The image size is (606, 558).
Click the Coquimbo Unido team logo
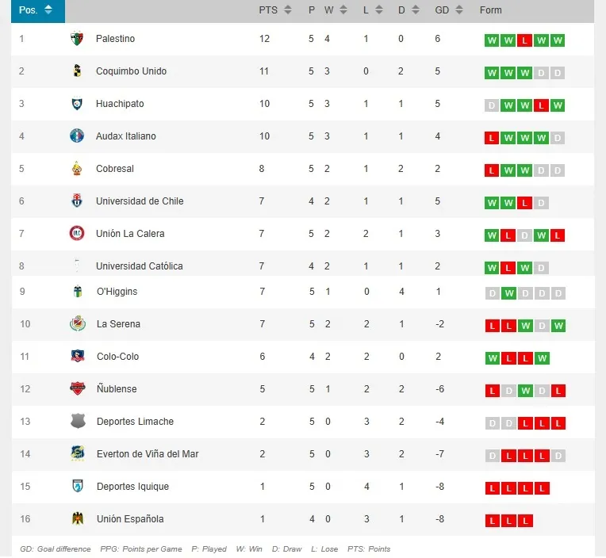(x=77, y=71)
